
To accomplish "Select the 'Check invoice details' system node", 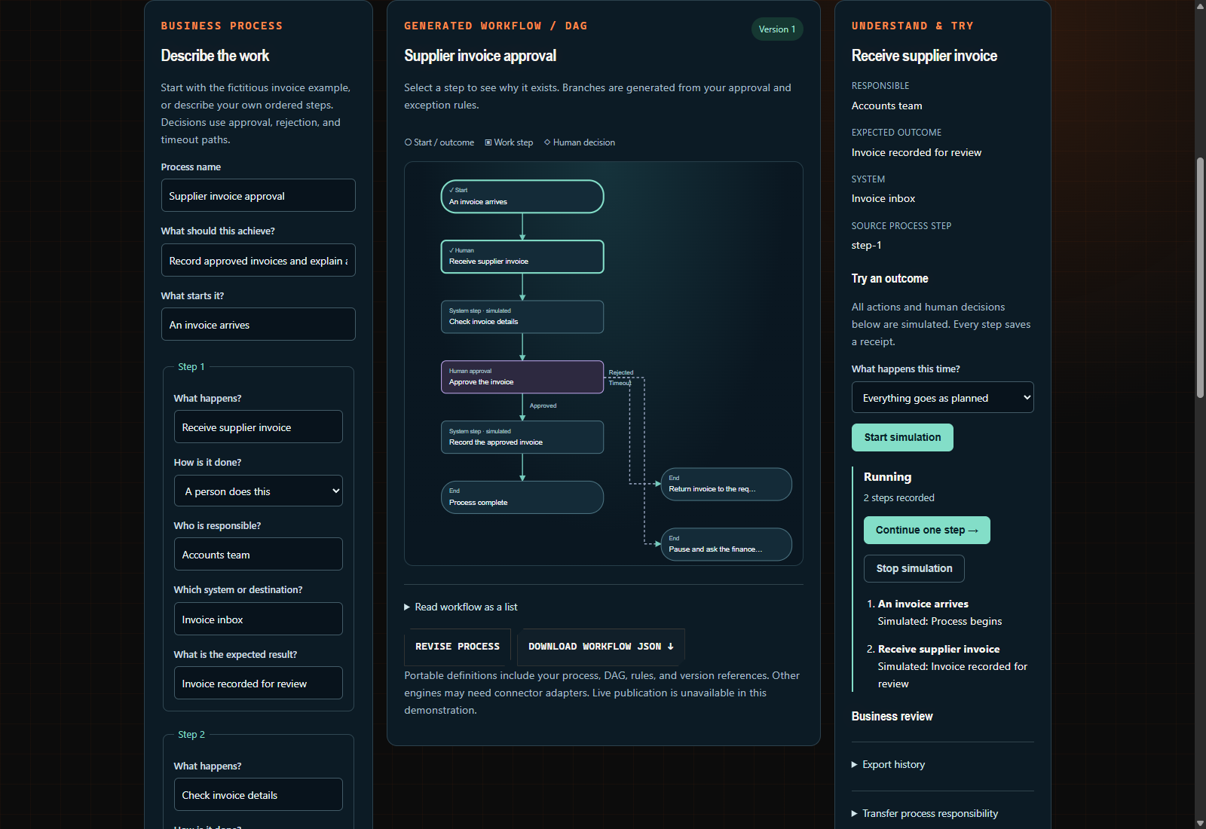I will coord(522,317).
